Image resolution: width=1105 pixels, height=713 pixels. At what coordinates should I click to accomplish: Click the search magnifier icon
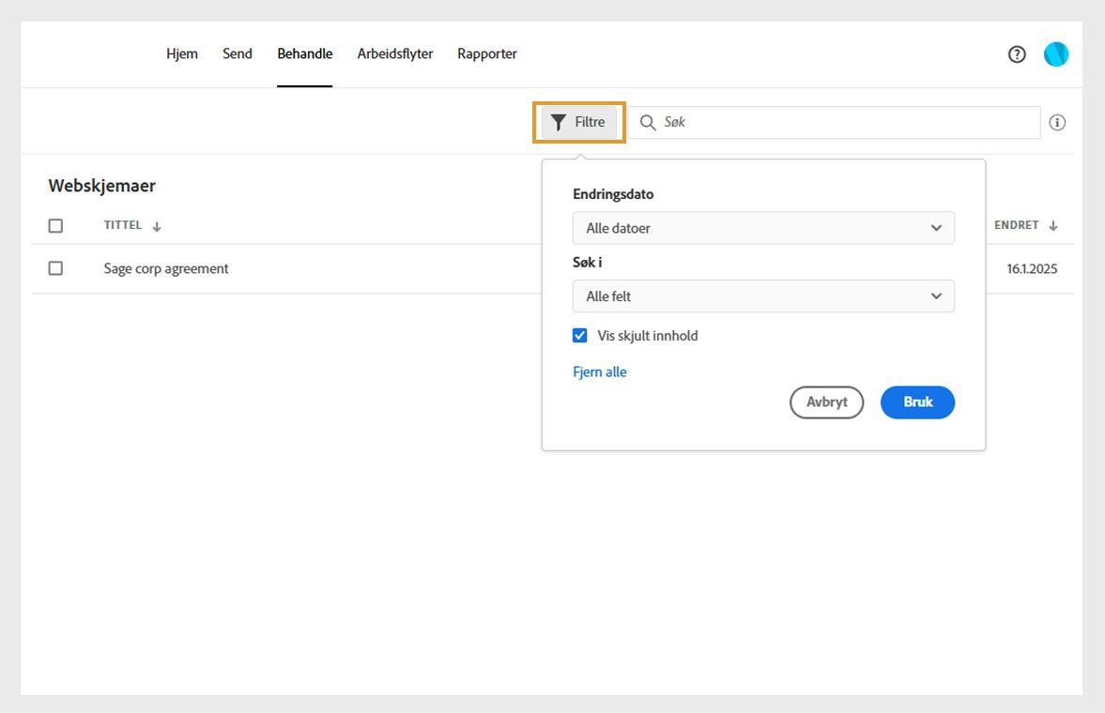[647, 122]
